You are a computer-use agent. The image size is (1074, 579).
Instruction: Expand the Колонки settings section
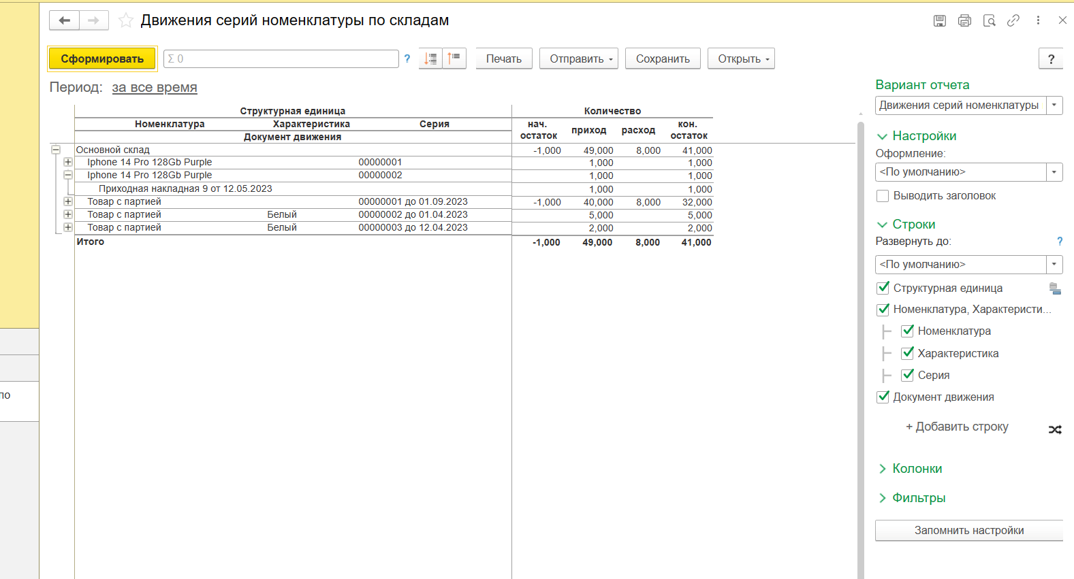coord(917,469)
